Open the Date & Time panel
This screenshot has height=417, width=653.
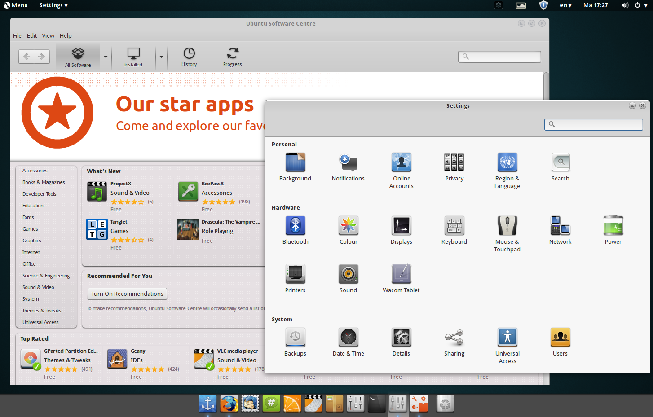click(x=348, y=342)
